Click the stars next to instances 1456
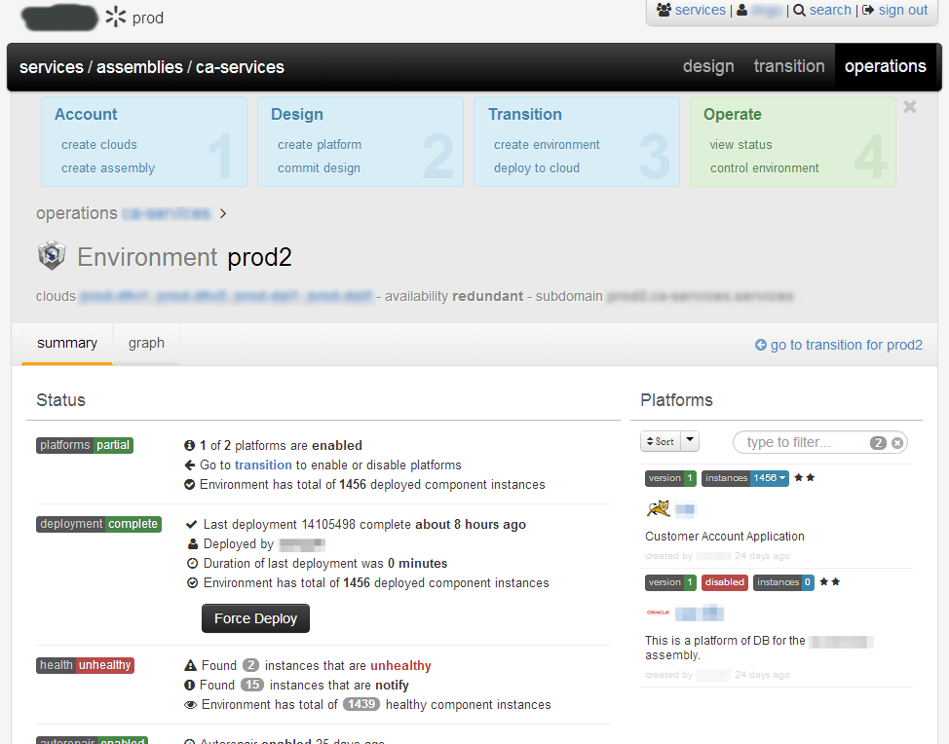Screen dimensions: 949x744 tap(804, 478)
